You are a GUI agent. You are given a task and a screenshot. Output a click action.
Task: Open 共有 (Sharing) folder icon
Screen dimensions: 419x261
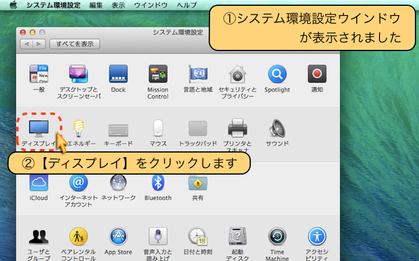198,183
